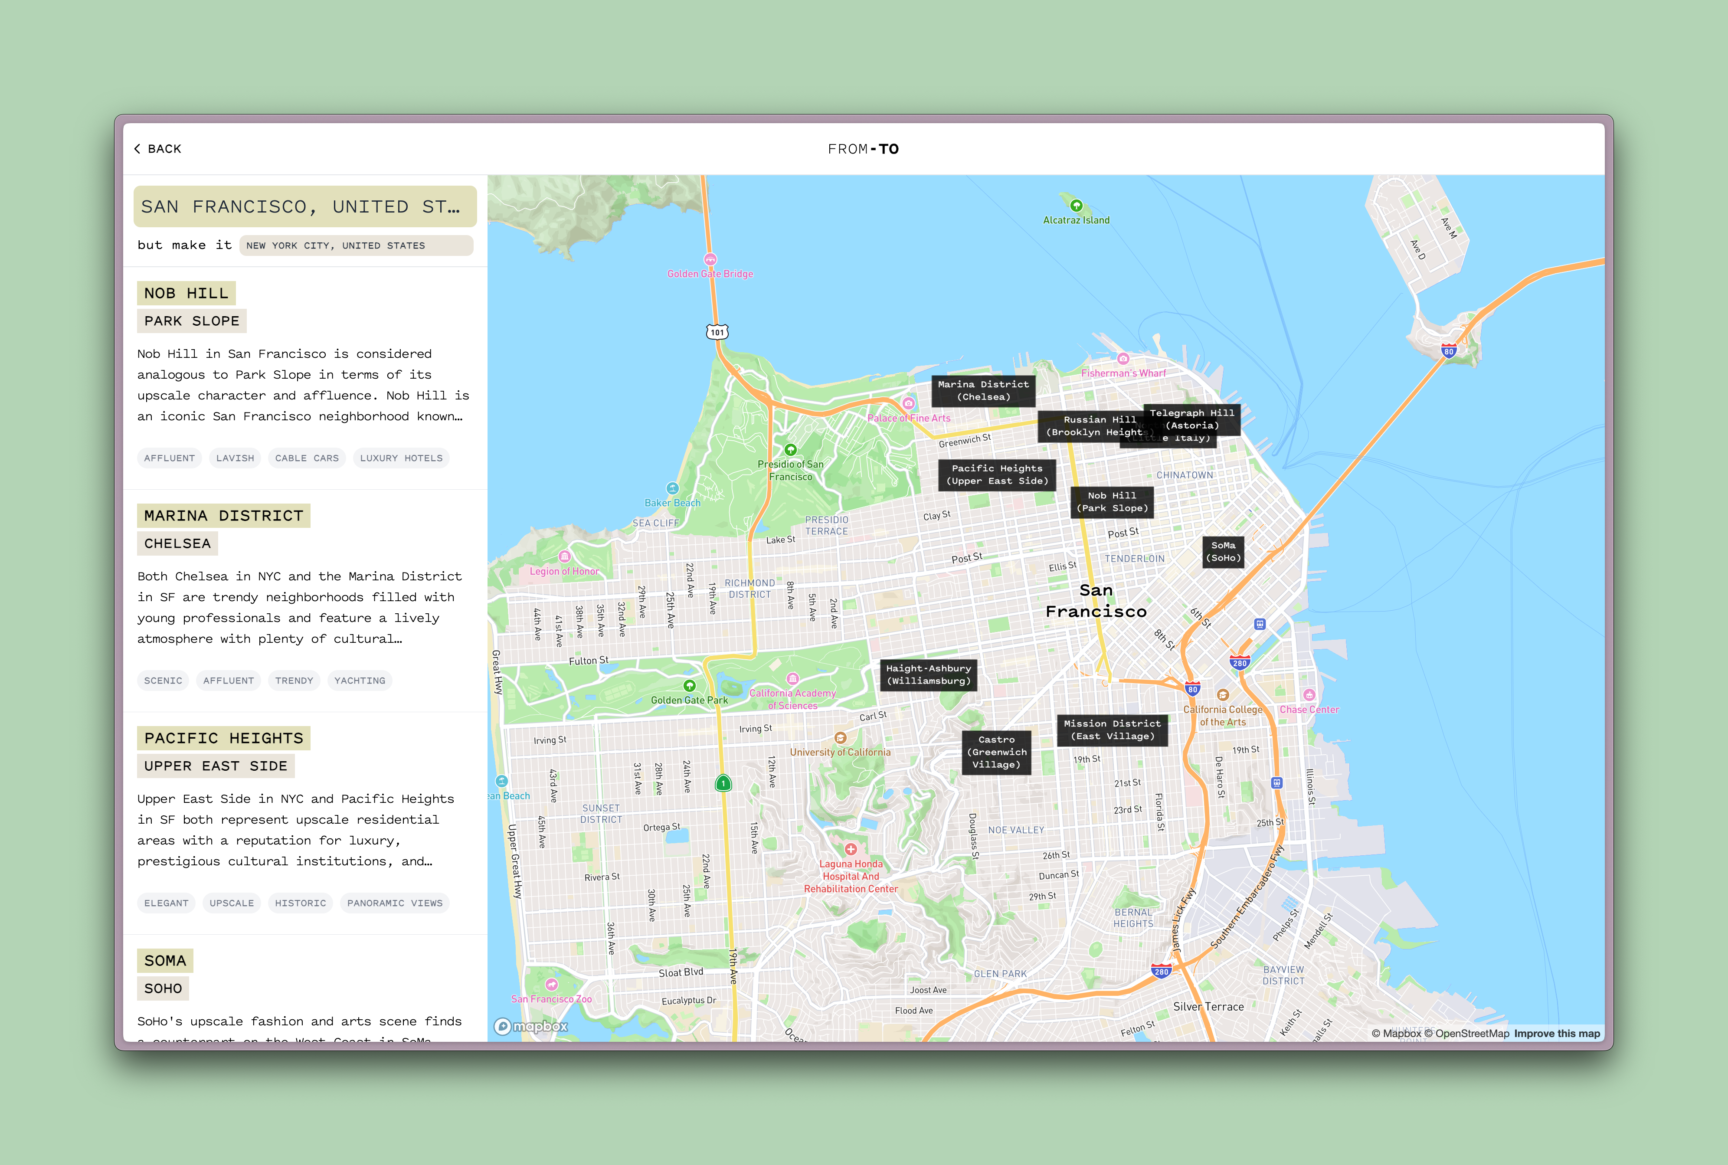Click the Golden Gate Bridge pin icon
The height and width of the screenshot is (1165, 1728).
pyautogui.click(x=710, y=259)
